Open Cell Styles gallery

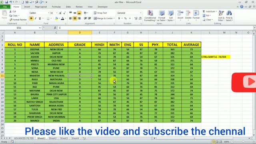click(x=171, y=16)
